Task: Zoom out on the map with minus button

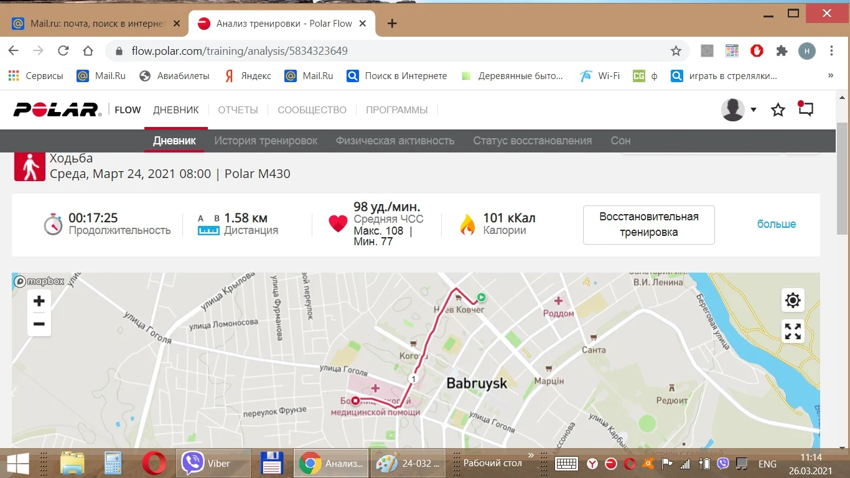Action: (39, 324)
